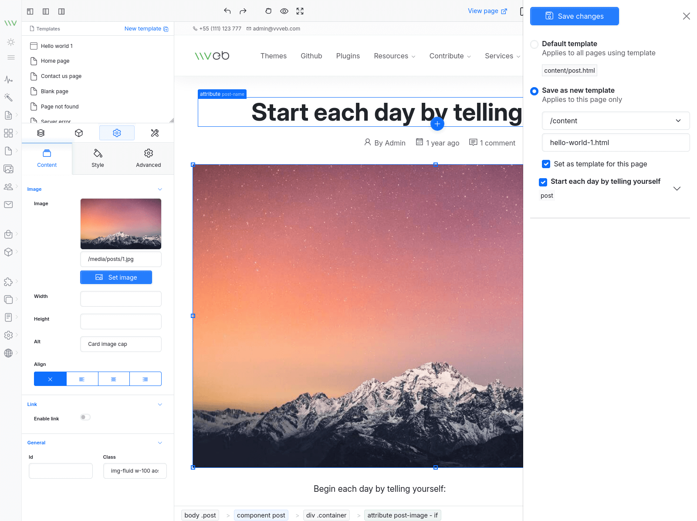Expand the Start each day post chevron

click(677, 189)
